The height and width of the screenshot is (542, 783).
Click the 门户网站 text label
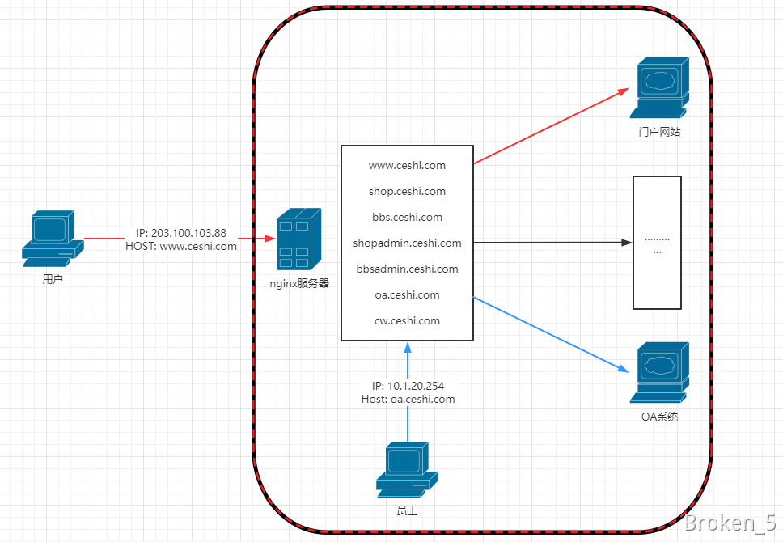(658, 132)
